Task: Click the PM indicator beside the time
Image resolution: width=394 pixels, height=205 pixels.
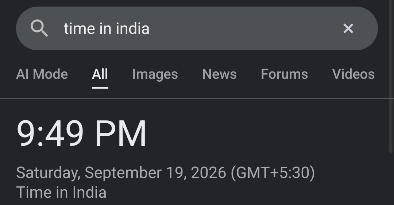Action: pos(121,133)
